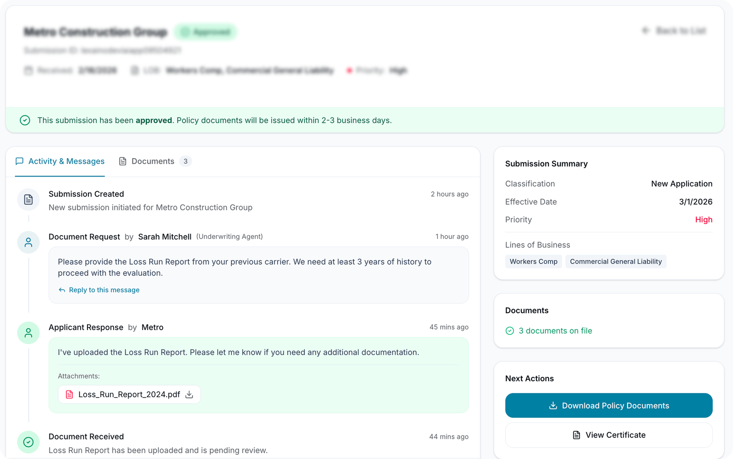Click the Commercial General Liability tag
733x459 pixels.
tap(616, 261)
